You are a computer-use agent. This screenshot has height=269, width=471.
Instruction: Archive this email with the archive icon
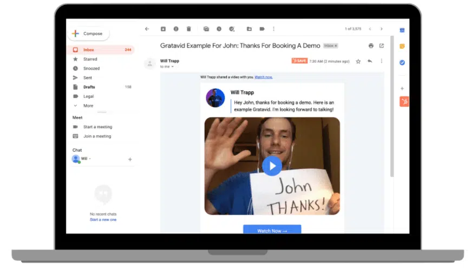163,29
